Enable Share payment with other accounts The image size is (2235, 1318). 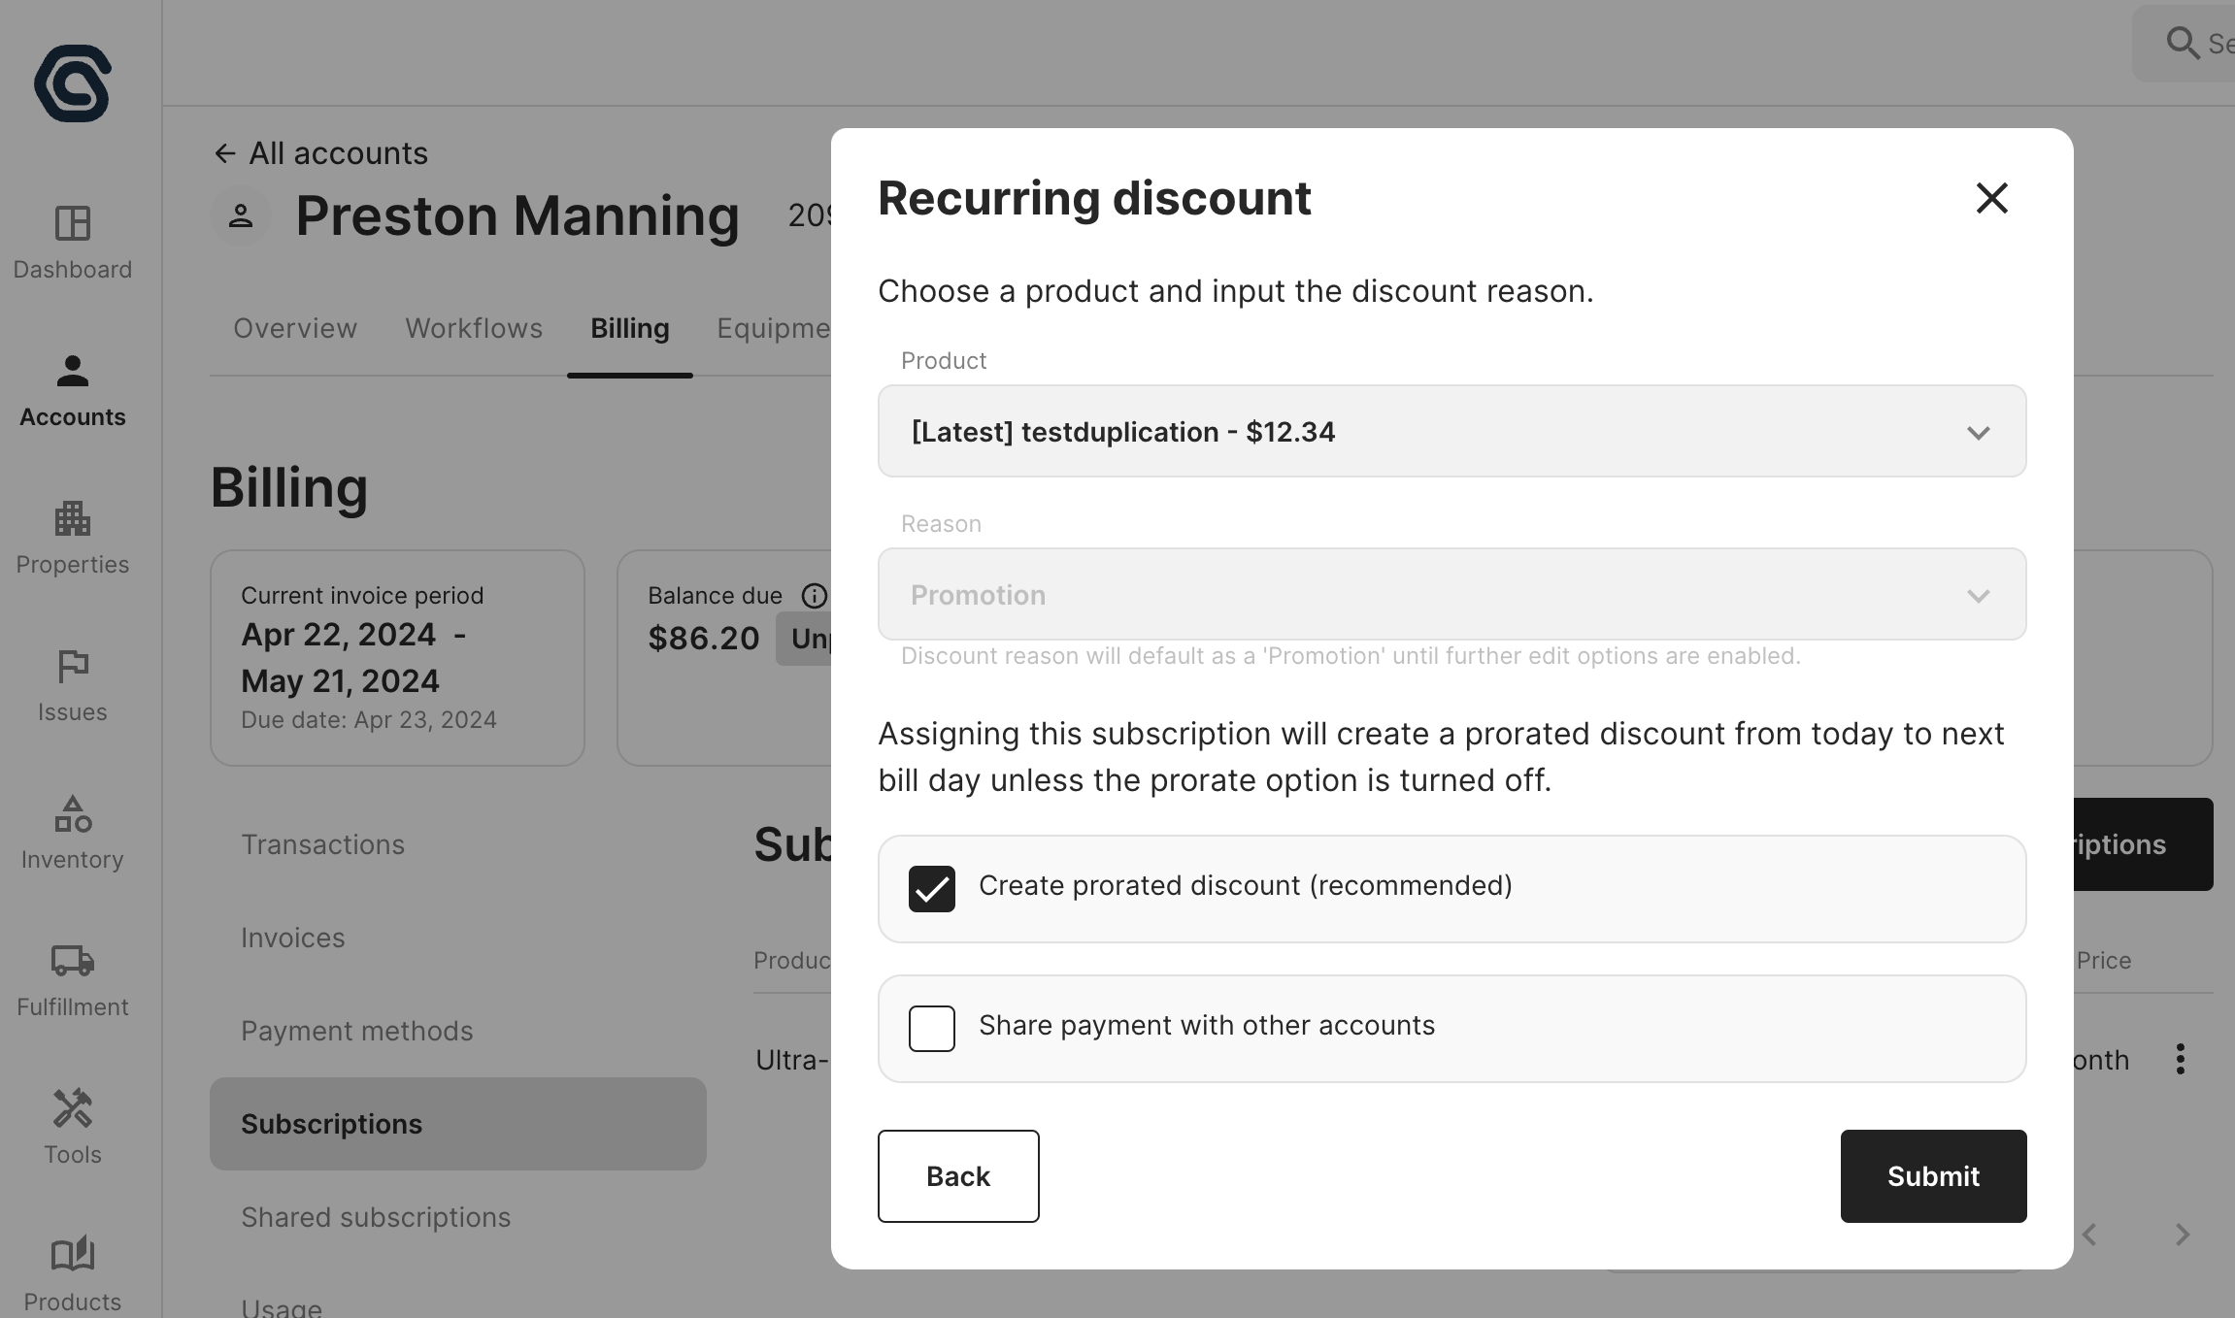(x=932, y=1029)
